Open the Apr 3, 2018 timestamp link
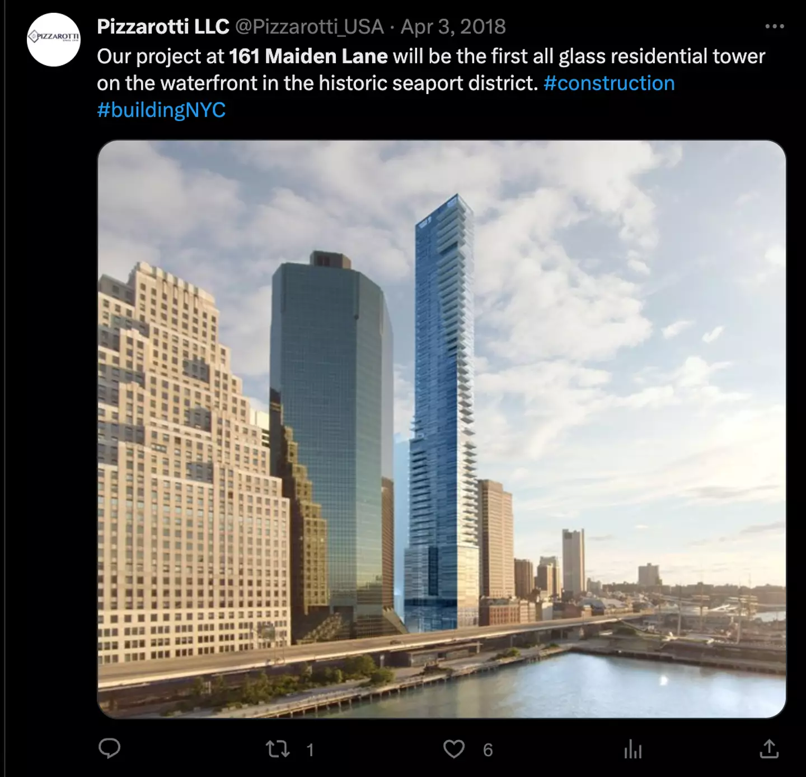The image size is (806, 777). click(453, 26)
